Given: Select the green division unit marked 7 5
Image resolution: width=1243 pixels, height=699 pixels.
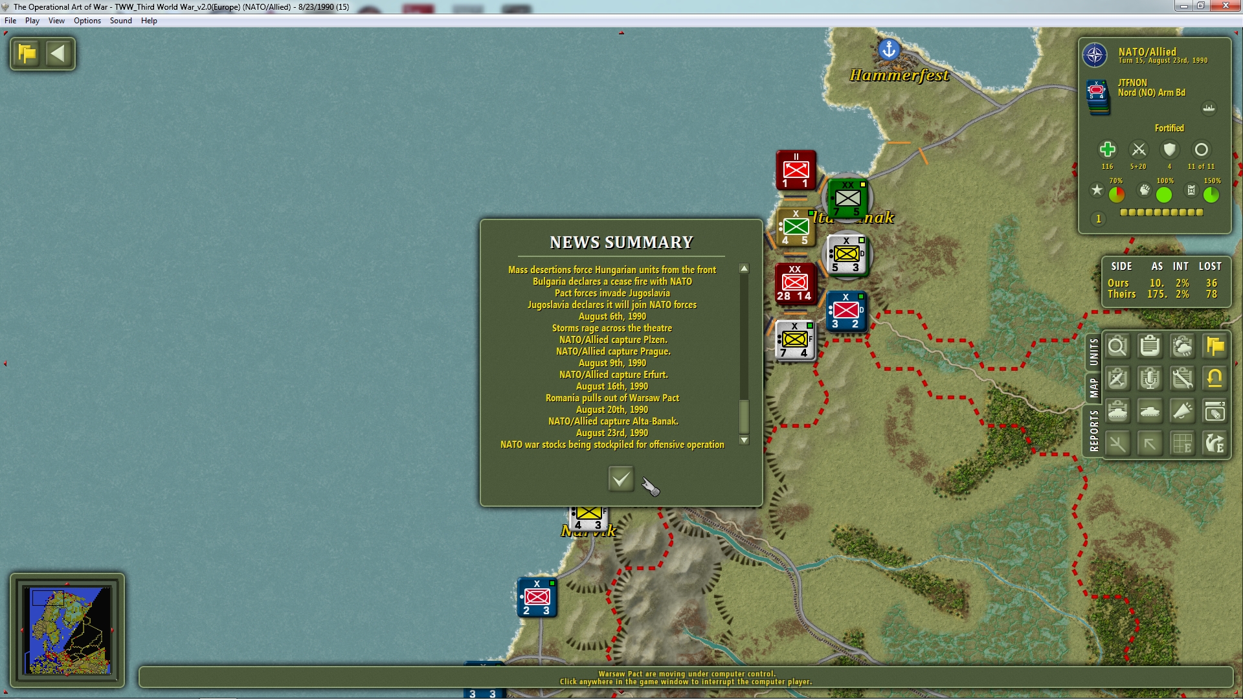Looking at the screenshot, I should [847, 199].
